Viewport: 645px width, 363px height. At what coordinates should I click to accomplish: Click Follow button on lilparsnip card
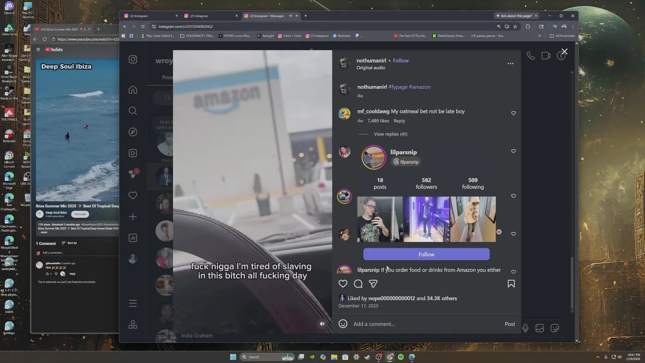click(x=426, y=254)
